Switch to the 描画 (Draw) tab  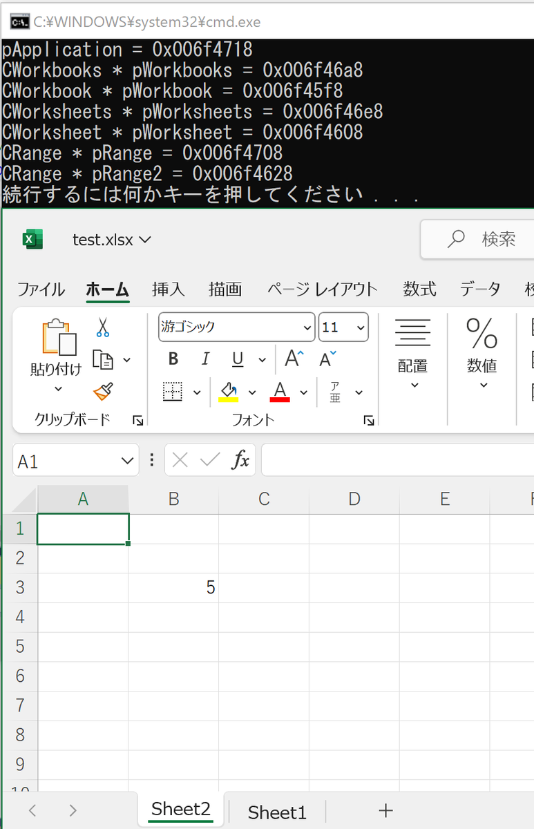pyautogui.click(x=225, y=289)
